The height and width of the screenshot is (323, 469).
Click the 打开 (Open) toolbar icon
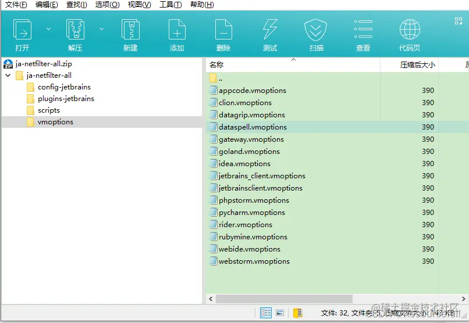click(x=23, y=29)
